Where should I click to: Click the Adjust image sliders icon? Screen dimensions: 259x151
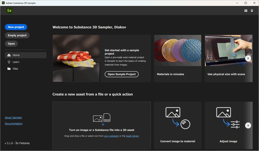pyautogui.click(x=228, y=118)
